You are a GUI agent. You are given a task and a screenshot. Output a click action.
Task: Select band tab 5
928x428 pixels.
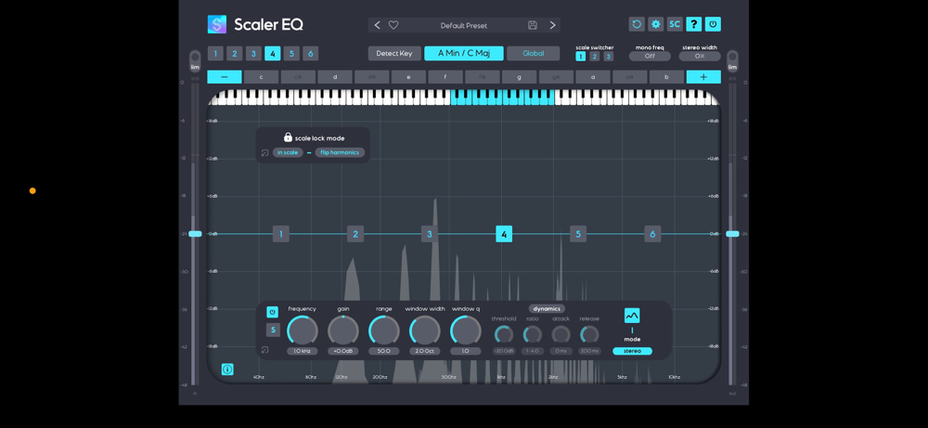[291, 54]
